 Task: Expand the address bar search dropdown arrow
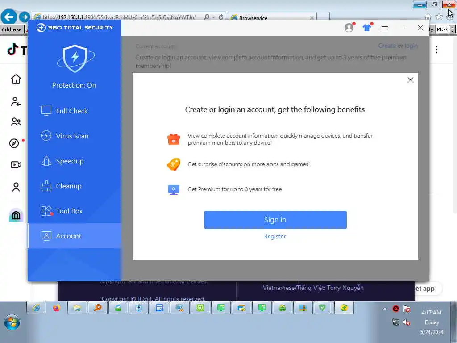click(x=214, y=17)
